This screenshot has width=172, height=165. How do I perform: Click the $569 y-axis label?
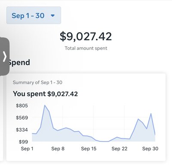pyautogui.click(x=22, y=118)
